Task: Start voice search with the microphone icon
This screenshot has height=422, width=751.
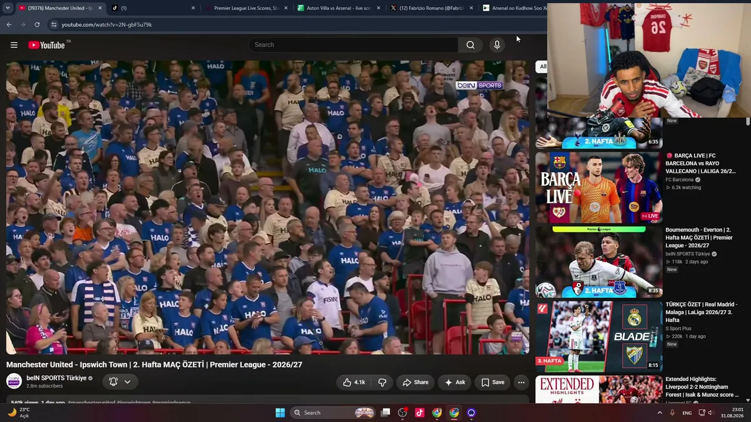Action: coord(497,45)
